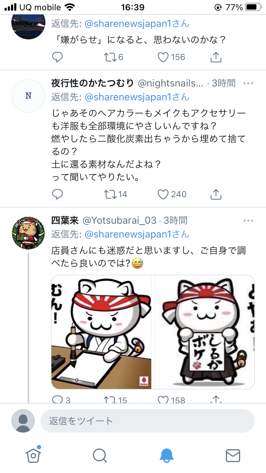Open the Messages envelope tab
The width and height of the screenshot is (266, 473).
[x=233, y=455]
